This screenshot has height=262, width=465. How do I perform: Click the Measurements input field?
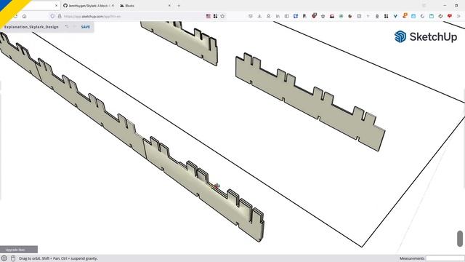point(445,258)
